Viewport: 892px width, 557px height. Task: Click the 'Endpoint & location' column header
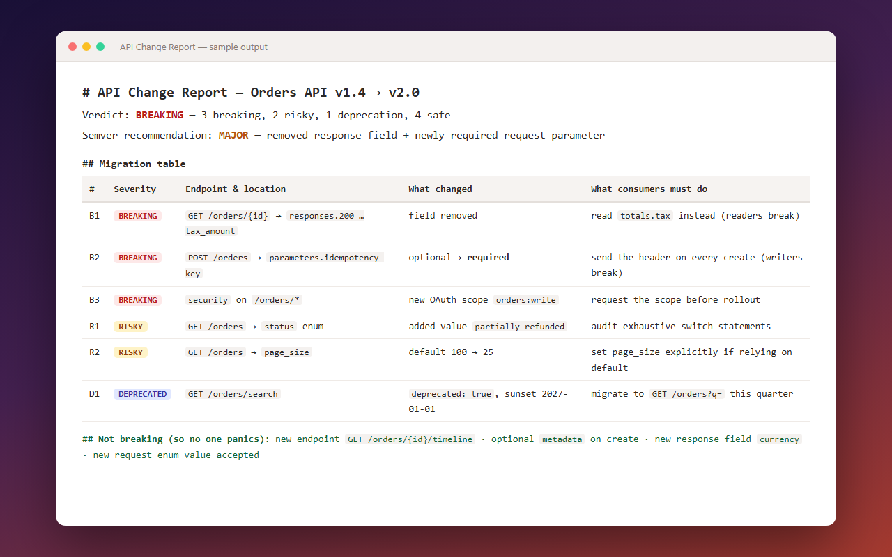[x=236, y=189]
